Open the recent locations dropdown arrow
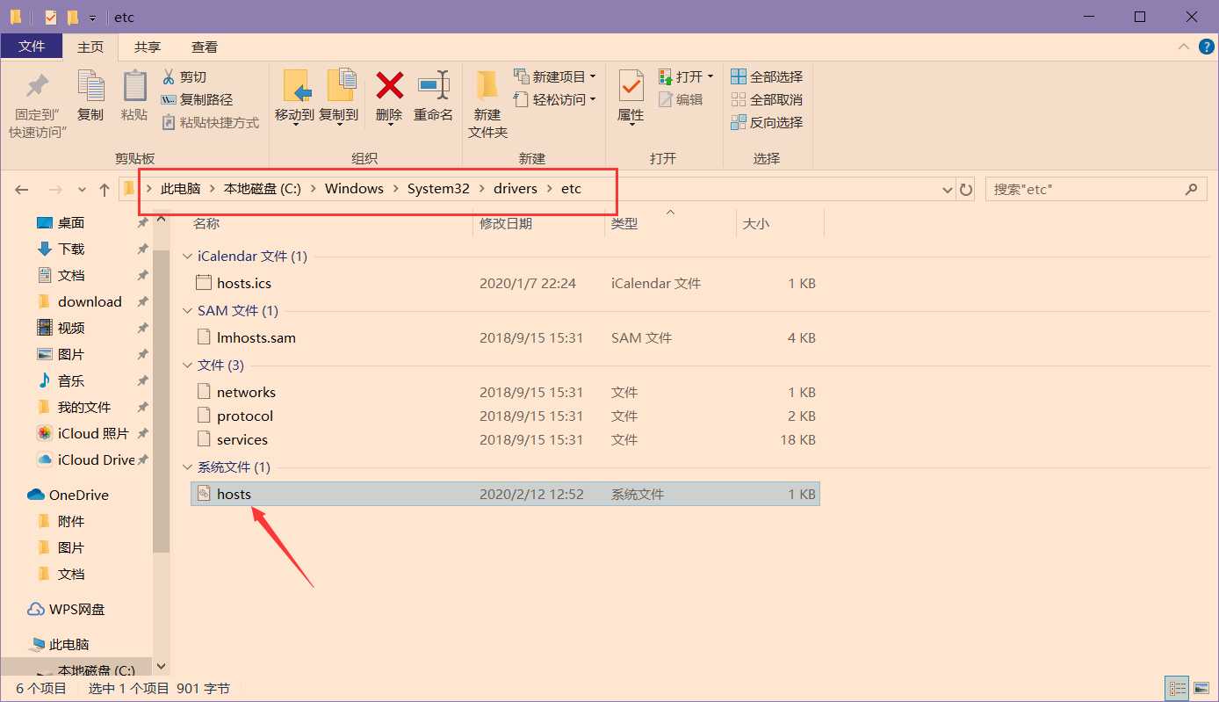This screenshot has height=702, width=1219. (82, 189)
